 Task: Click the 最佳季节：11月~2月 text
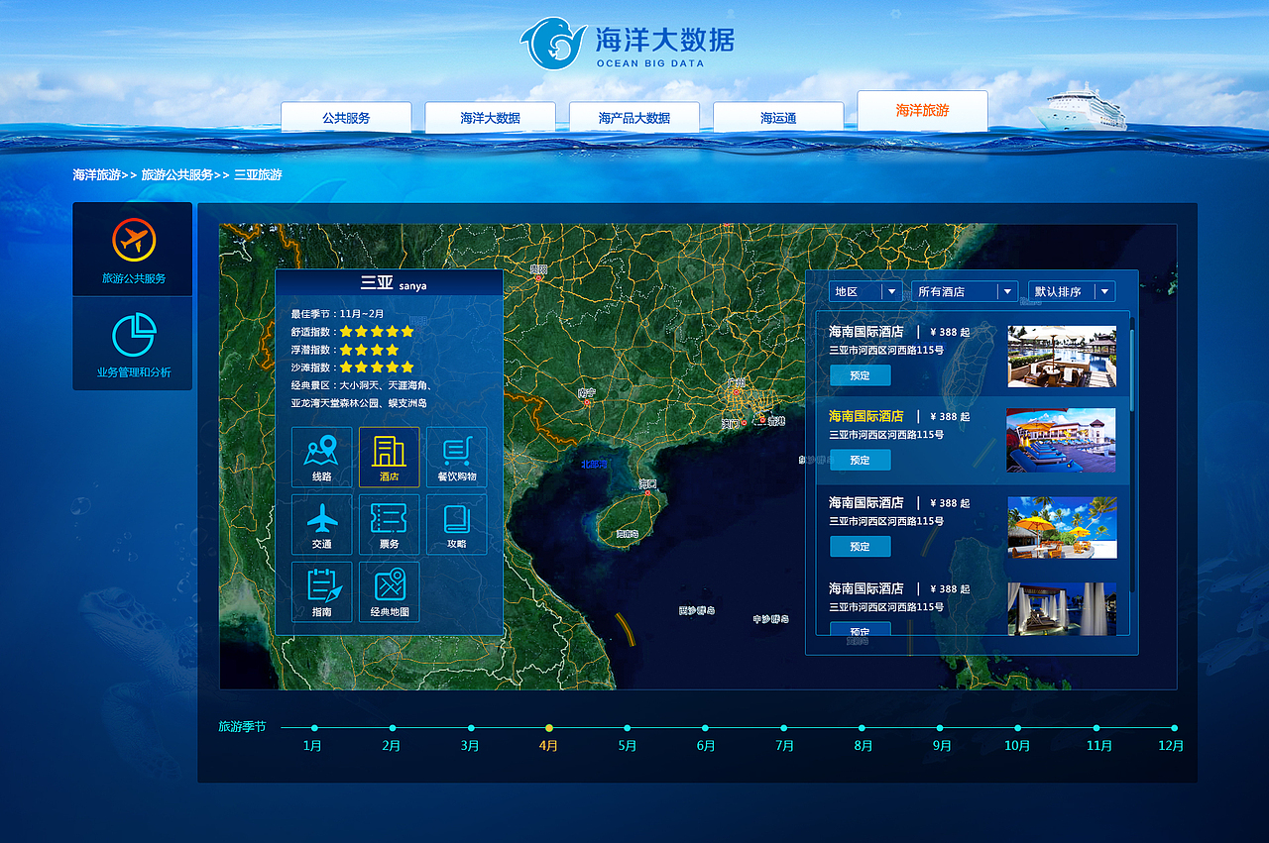click(337, 313)
